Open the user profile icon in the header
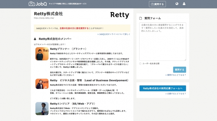 click(x=184, y=4)
